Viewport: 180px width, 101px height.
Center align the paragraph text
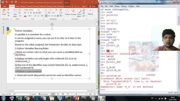[x=49, y=16]
